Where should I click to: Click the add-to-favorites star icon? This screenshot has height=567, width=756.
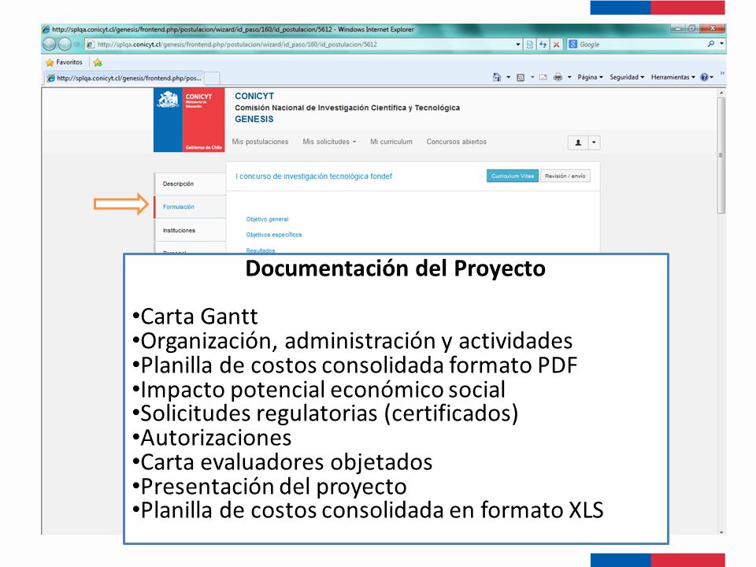(x=98, y=62)
